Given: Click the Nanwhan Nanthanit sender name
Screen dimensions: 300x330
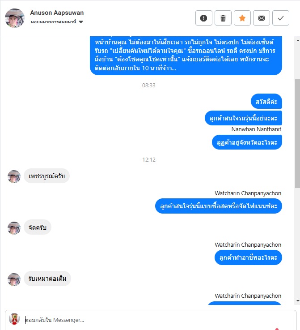Looking at the screenshot, I should coord(256,129).
